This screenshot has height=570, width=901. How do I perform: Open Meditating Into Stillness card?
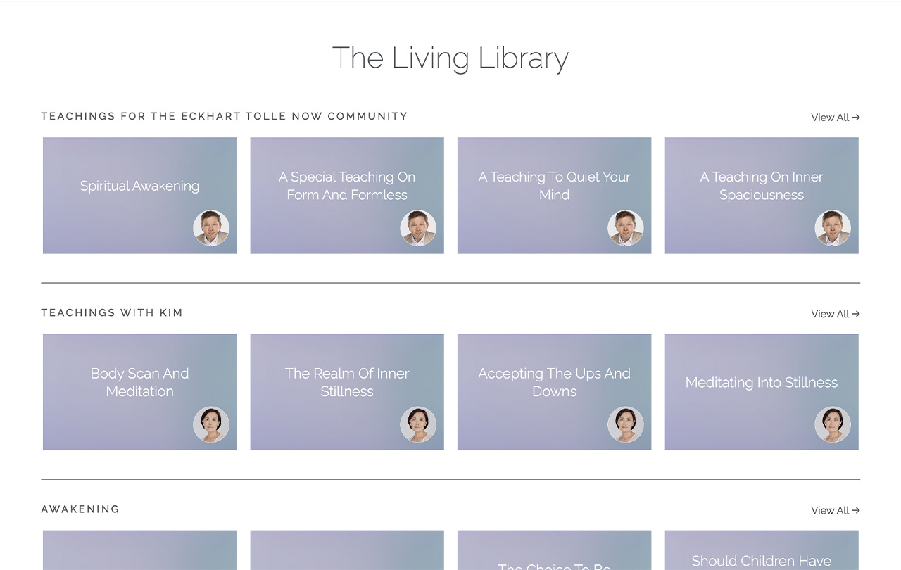[x=762, y=392]
